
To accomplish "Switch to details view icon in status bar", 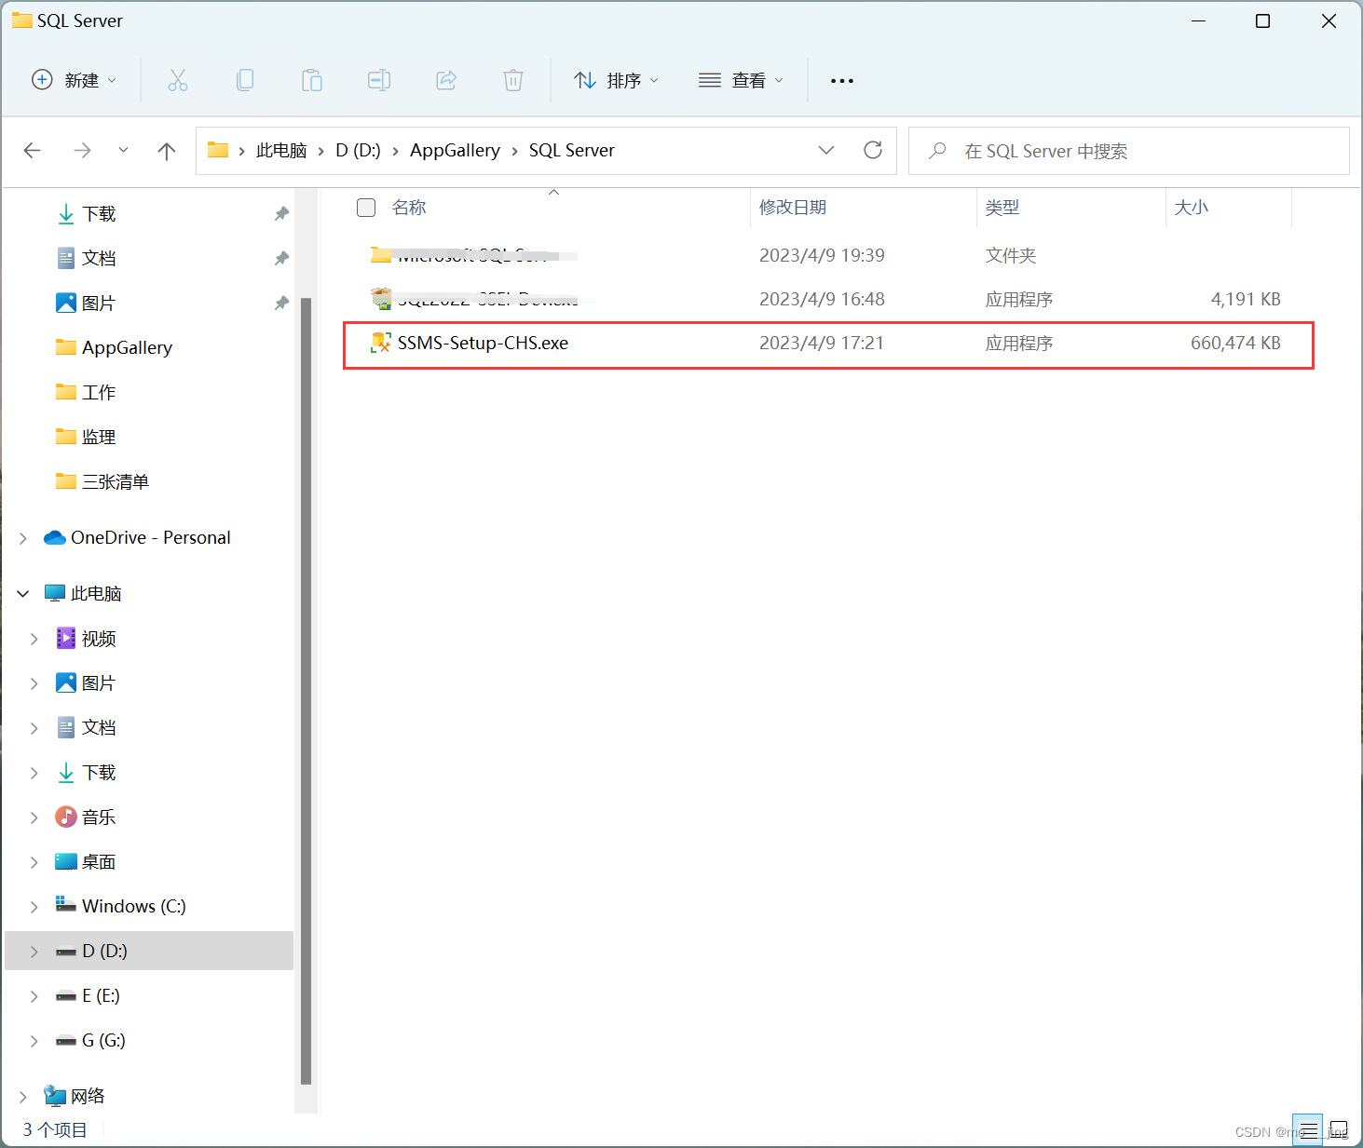I will (1308, 1131).
